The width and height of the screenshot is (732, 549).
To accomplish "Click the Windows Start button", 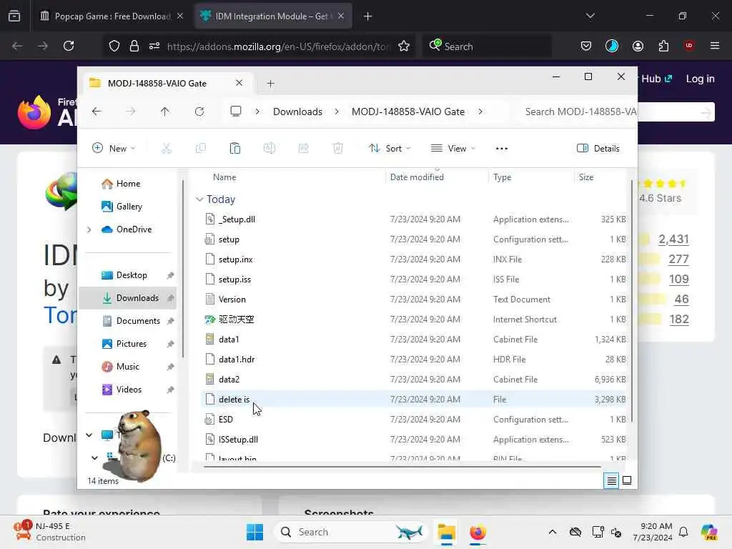I will pyautogui.click(x=255, y=532).
